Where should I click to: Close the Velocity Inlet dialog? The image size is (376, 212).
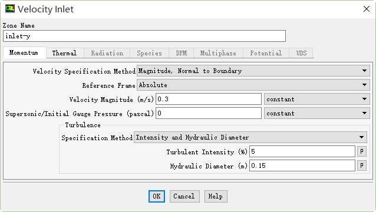[x=367, y=9]
